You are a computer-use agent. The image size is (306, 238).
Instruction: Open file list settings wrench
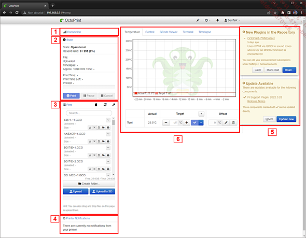114,105
